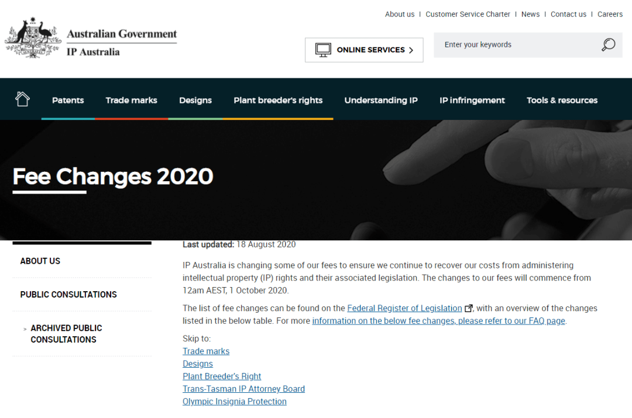Image resolution: width=632 pixels, height=418 pixels.
Task: Open Tools & resources menu
Action: click(562, 101)
